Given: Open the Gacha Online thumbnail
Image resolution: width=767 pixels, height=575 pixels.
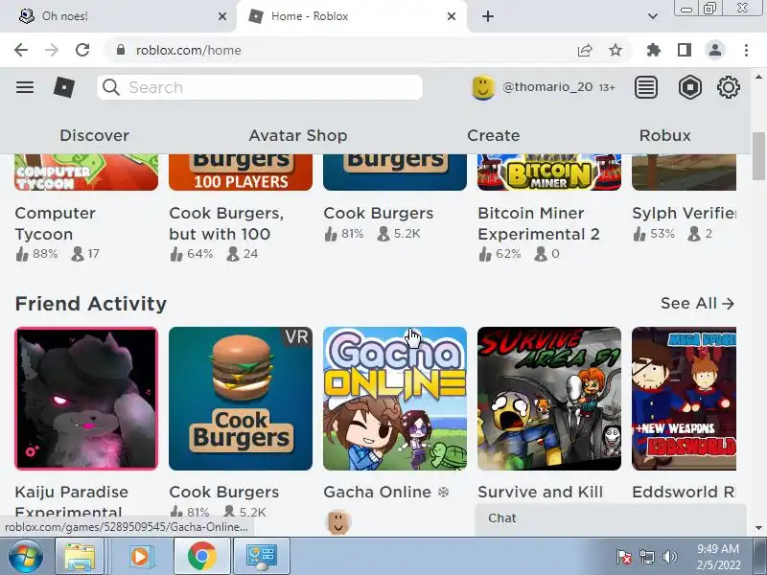Looking at the screenshot, I should point(395,399).
